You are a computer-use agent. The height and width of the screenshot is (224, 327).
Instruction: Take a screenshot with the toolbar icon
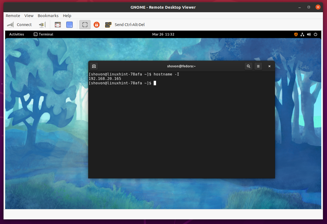69,25
